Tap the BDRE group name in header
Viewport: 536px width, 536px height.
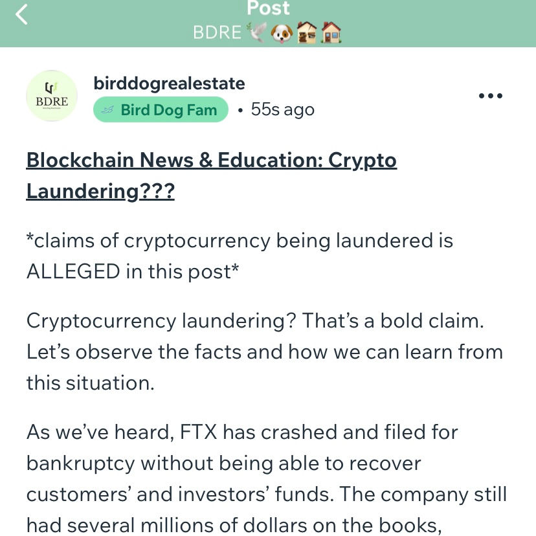[x=217, y=32]
